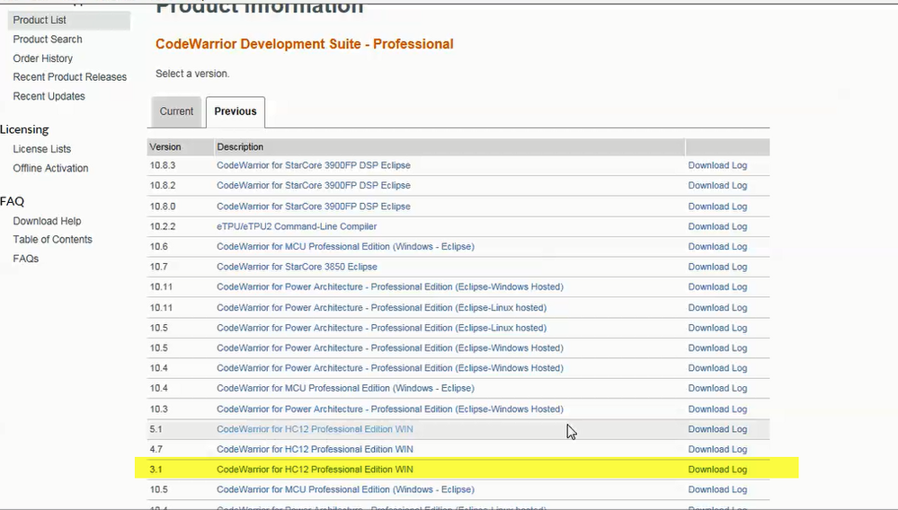The height and width of the screenshot is (510, 898).
Task: Open Download Log for HC12 version 4.7
Action: tap(717, 450)
